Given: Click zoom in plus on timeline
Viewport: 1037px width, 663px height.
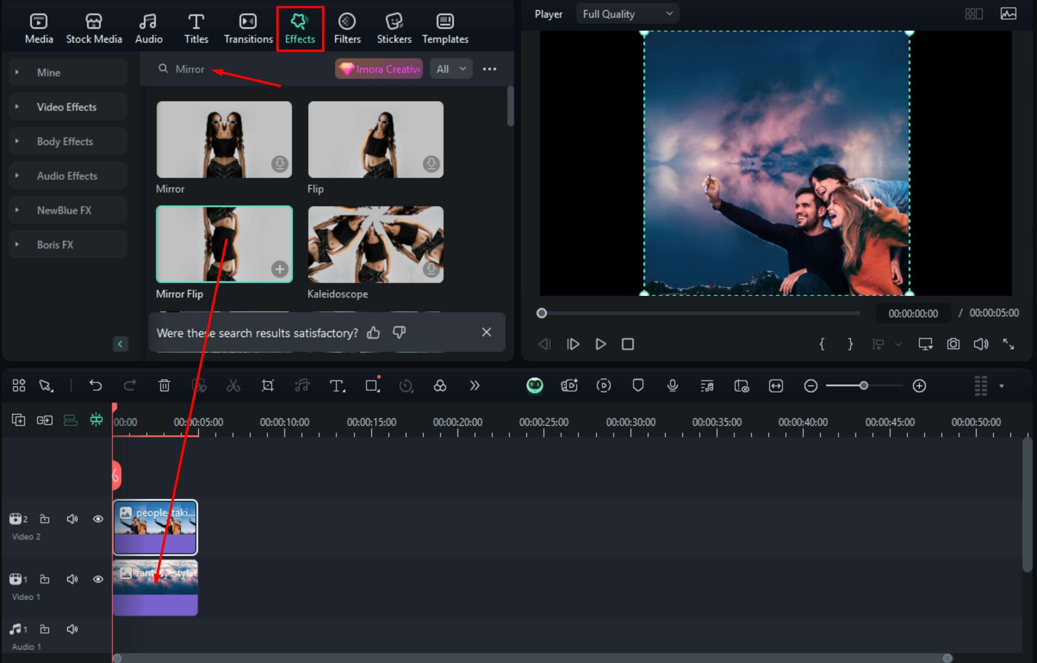Looking at the screenshot, I should coord(919,386).
